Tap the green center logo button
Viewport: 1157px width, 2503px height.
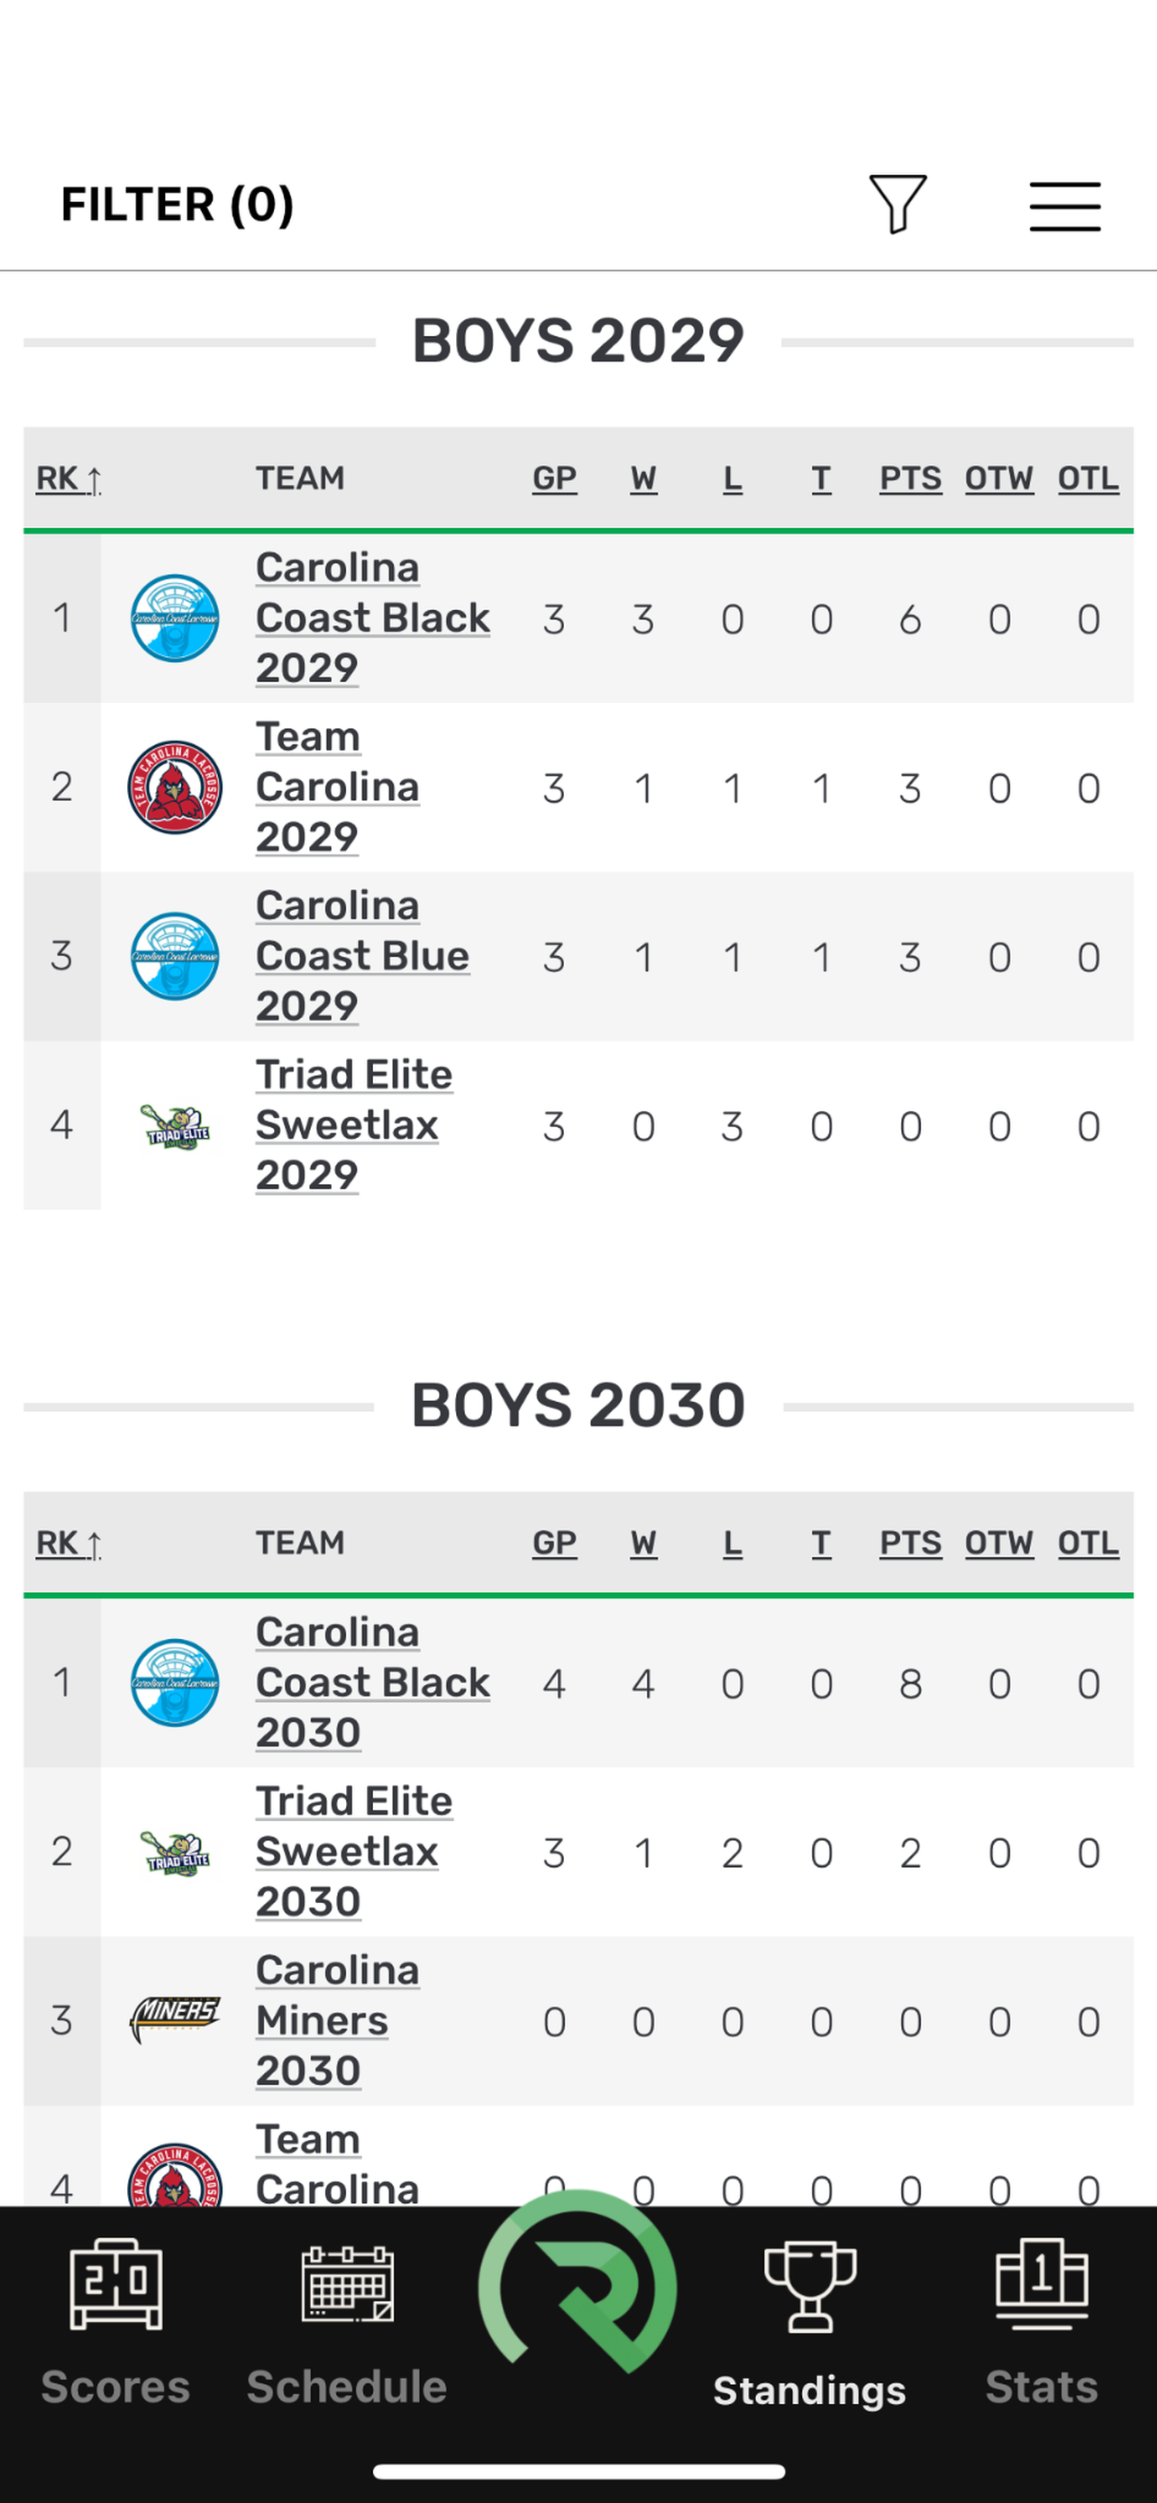pyautogui.click(x=578, y=2280)
